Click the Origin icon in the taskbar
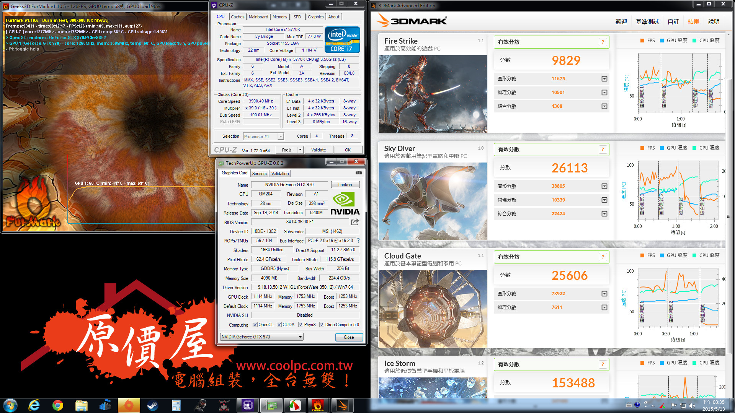 (129, 405)
